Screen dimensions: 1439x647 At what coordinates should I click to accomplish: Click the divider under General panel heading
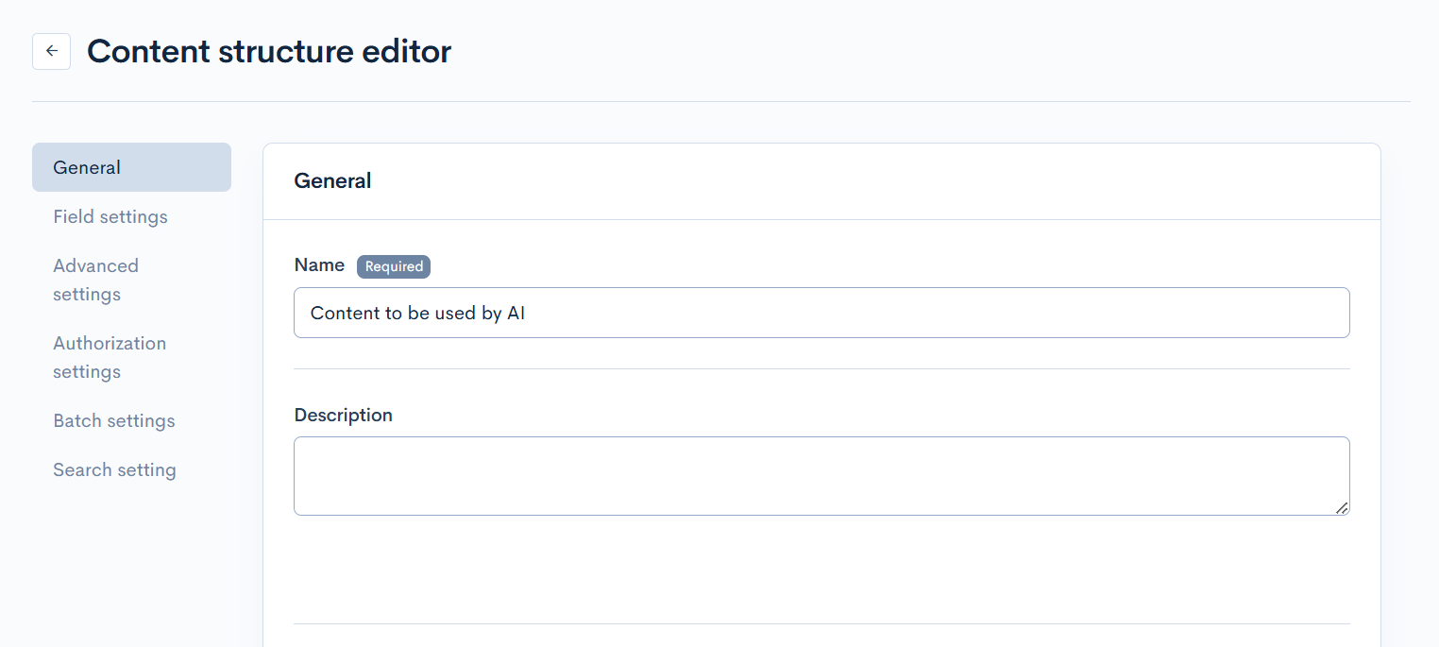(x=821, y=219)
